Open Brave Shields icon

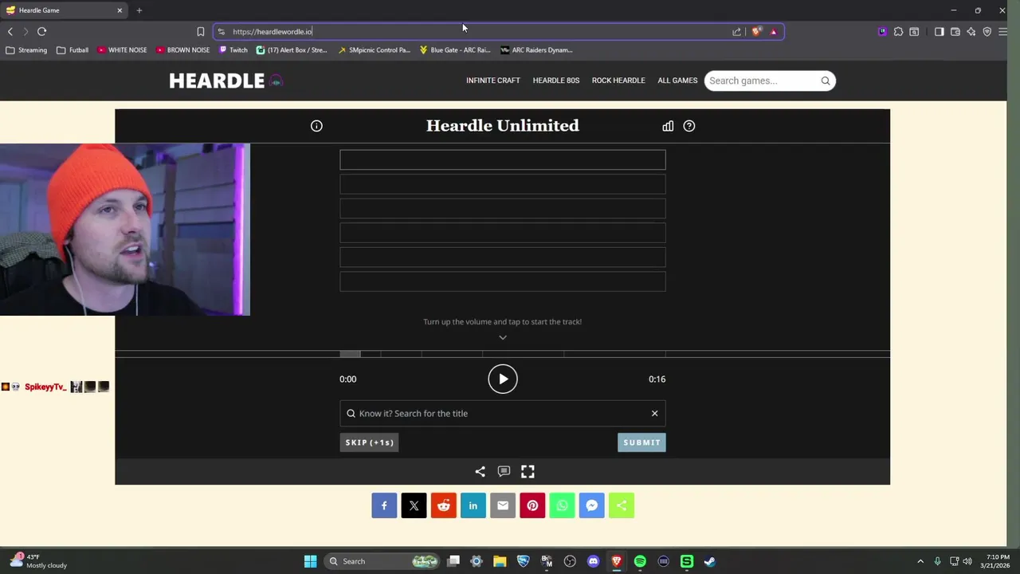pos(756,32)
